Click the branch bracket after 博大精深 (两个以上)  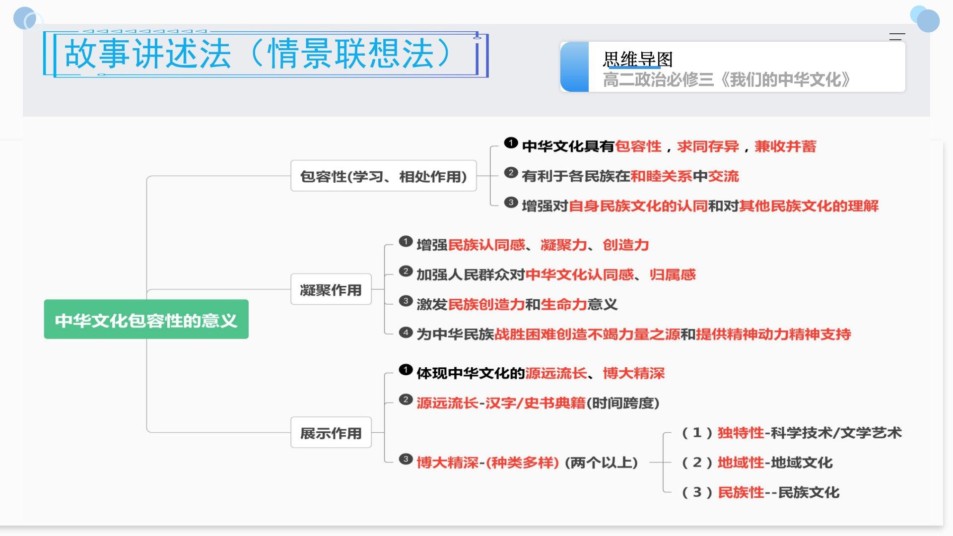coord(664,463)
